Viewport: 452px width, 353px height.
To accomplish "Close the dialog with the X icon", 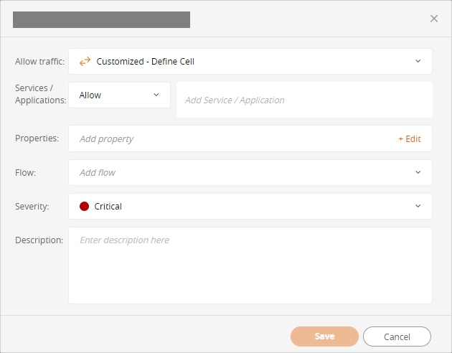I will point(434,19).
